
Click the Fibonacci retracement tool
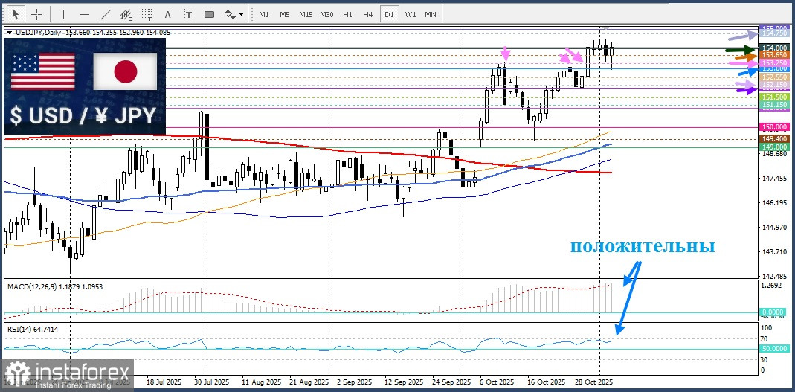147,14
